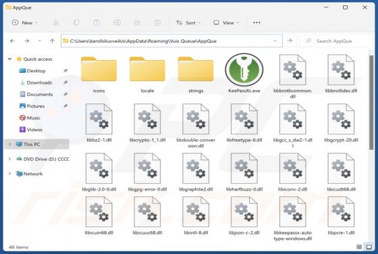Select libkeepassx-autotype-windows.dll file

pos(292,219)
